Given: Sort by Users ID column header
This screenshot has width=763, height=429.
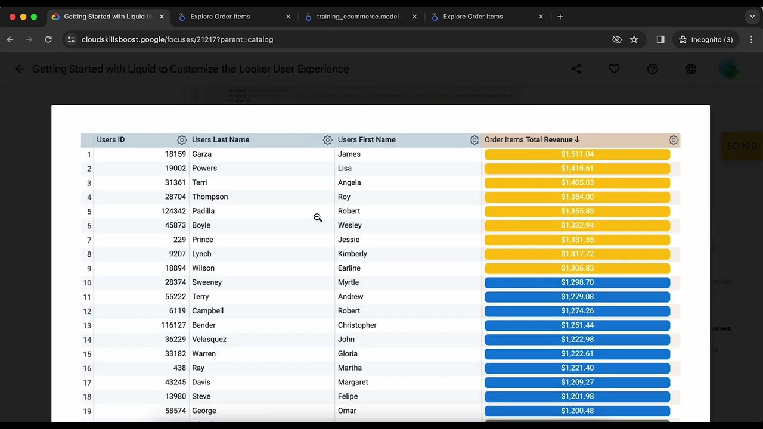Looking at the screenshot, I should (x=110, y=140).
